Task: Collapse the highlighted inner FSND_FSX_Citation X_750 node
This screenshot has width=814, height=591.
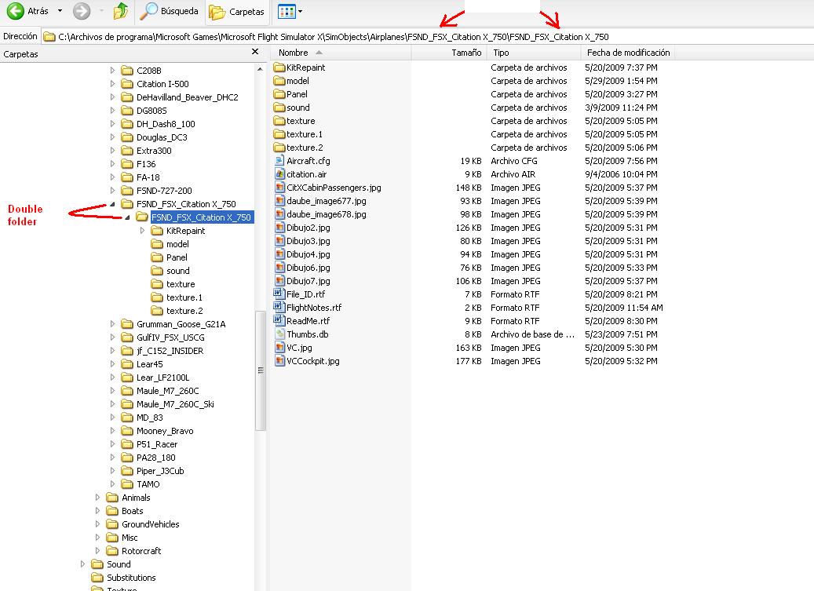Action: click(127, 217)
